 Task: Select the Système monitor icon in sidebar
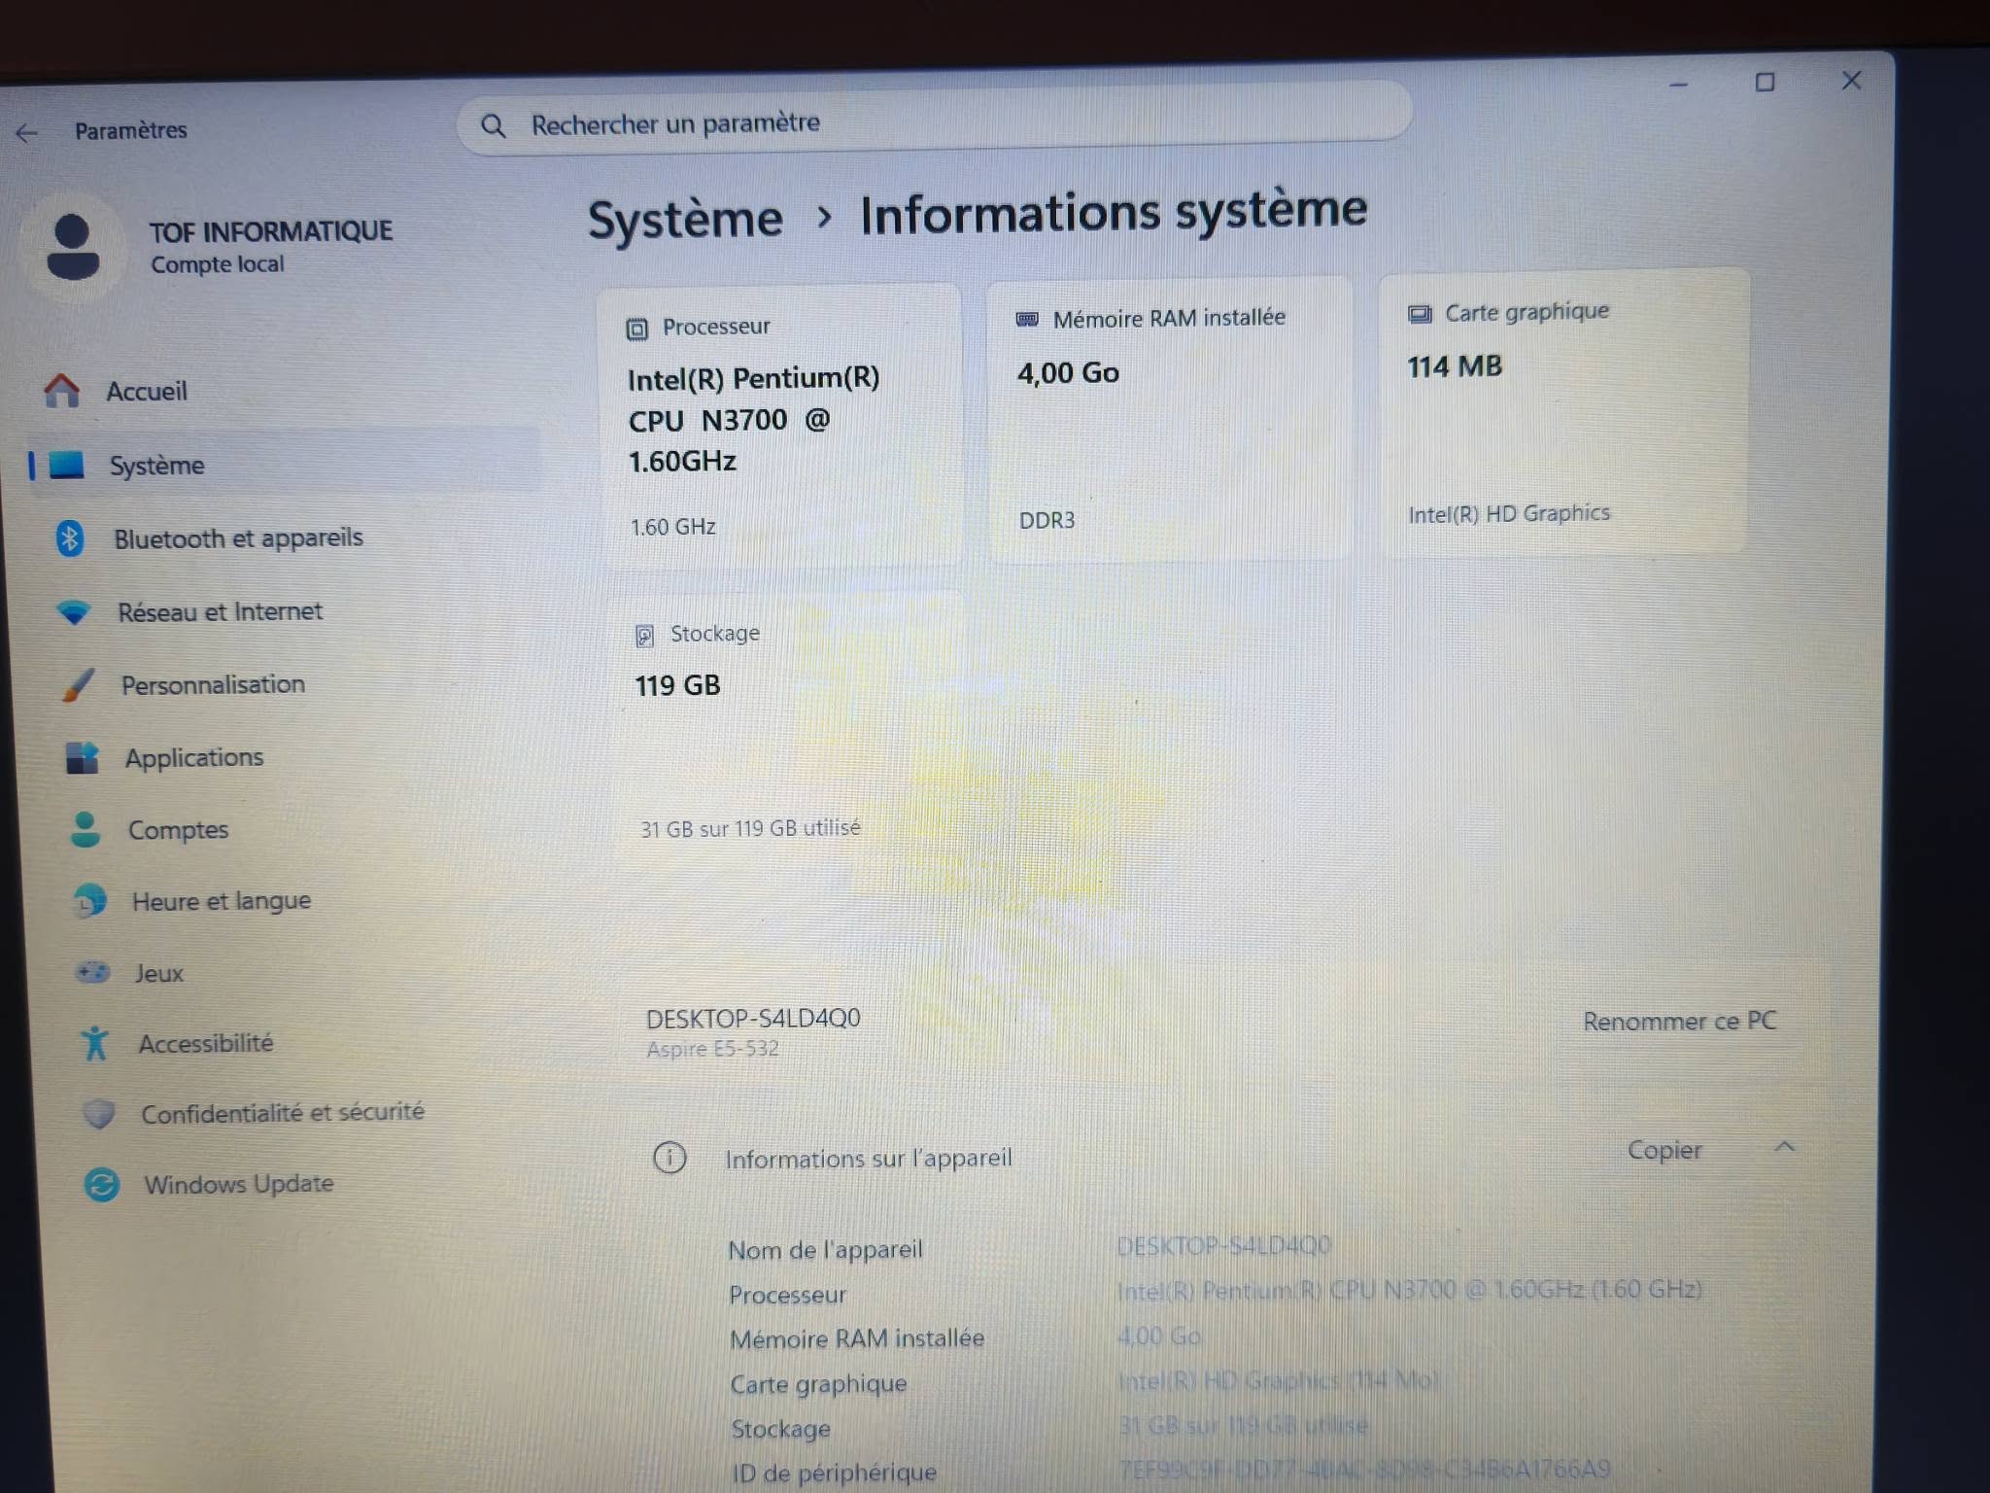coord(67,466)
